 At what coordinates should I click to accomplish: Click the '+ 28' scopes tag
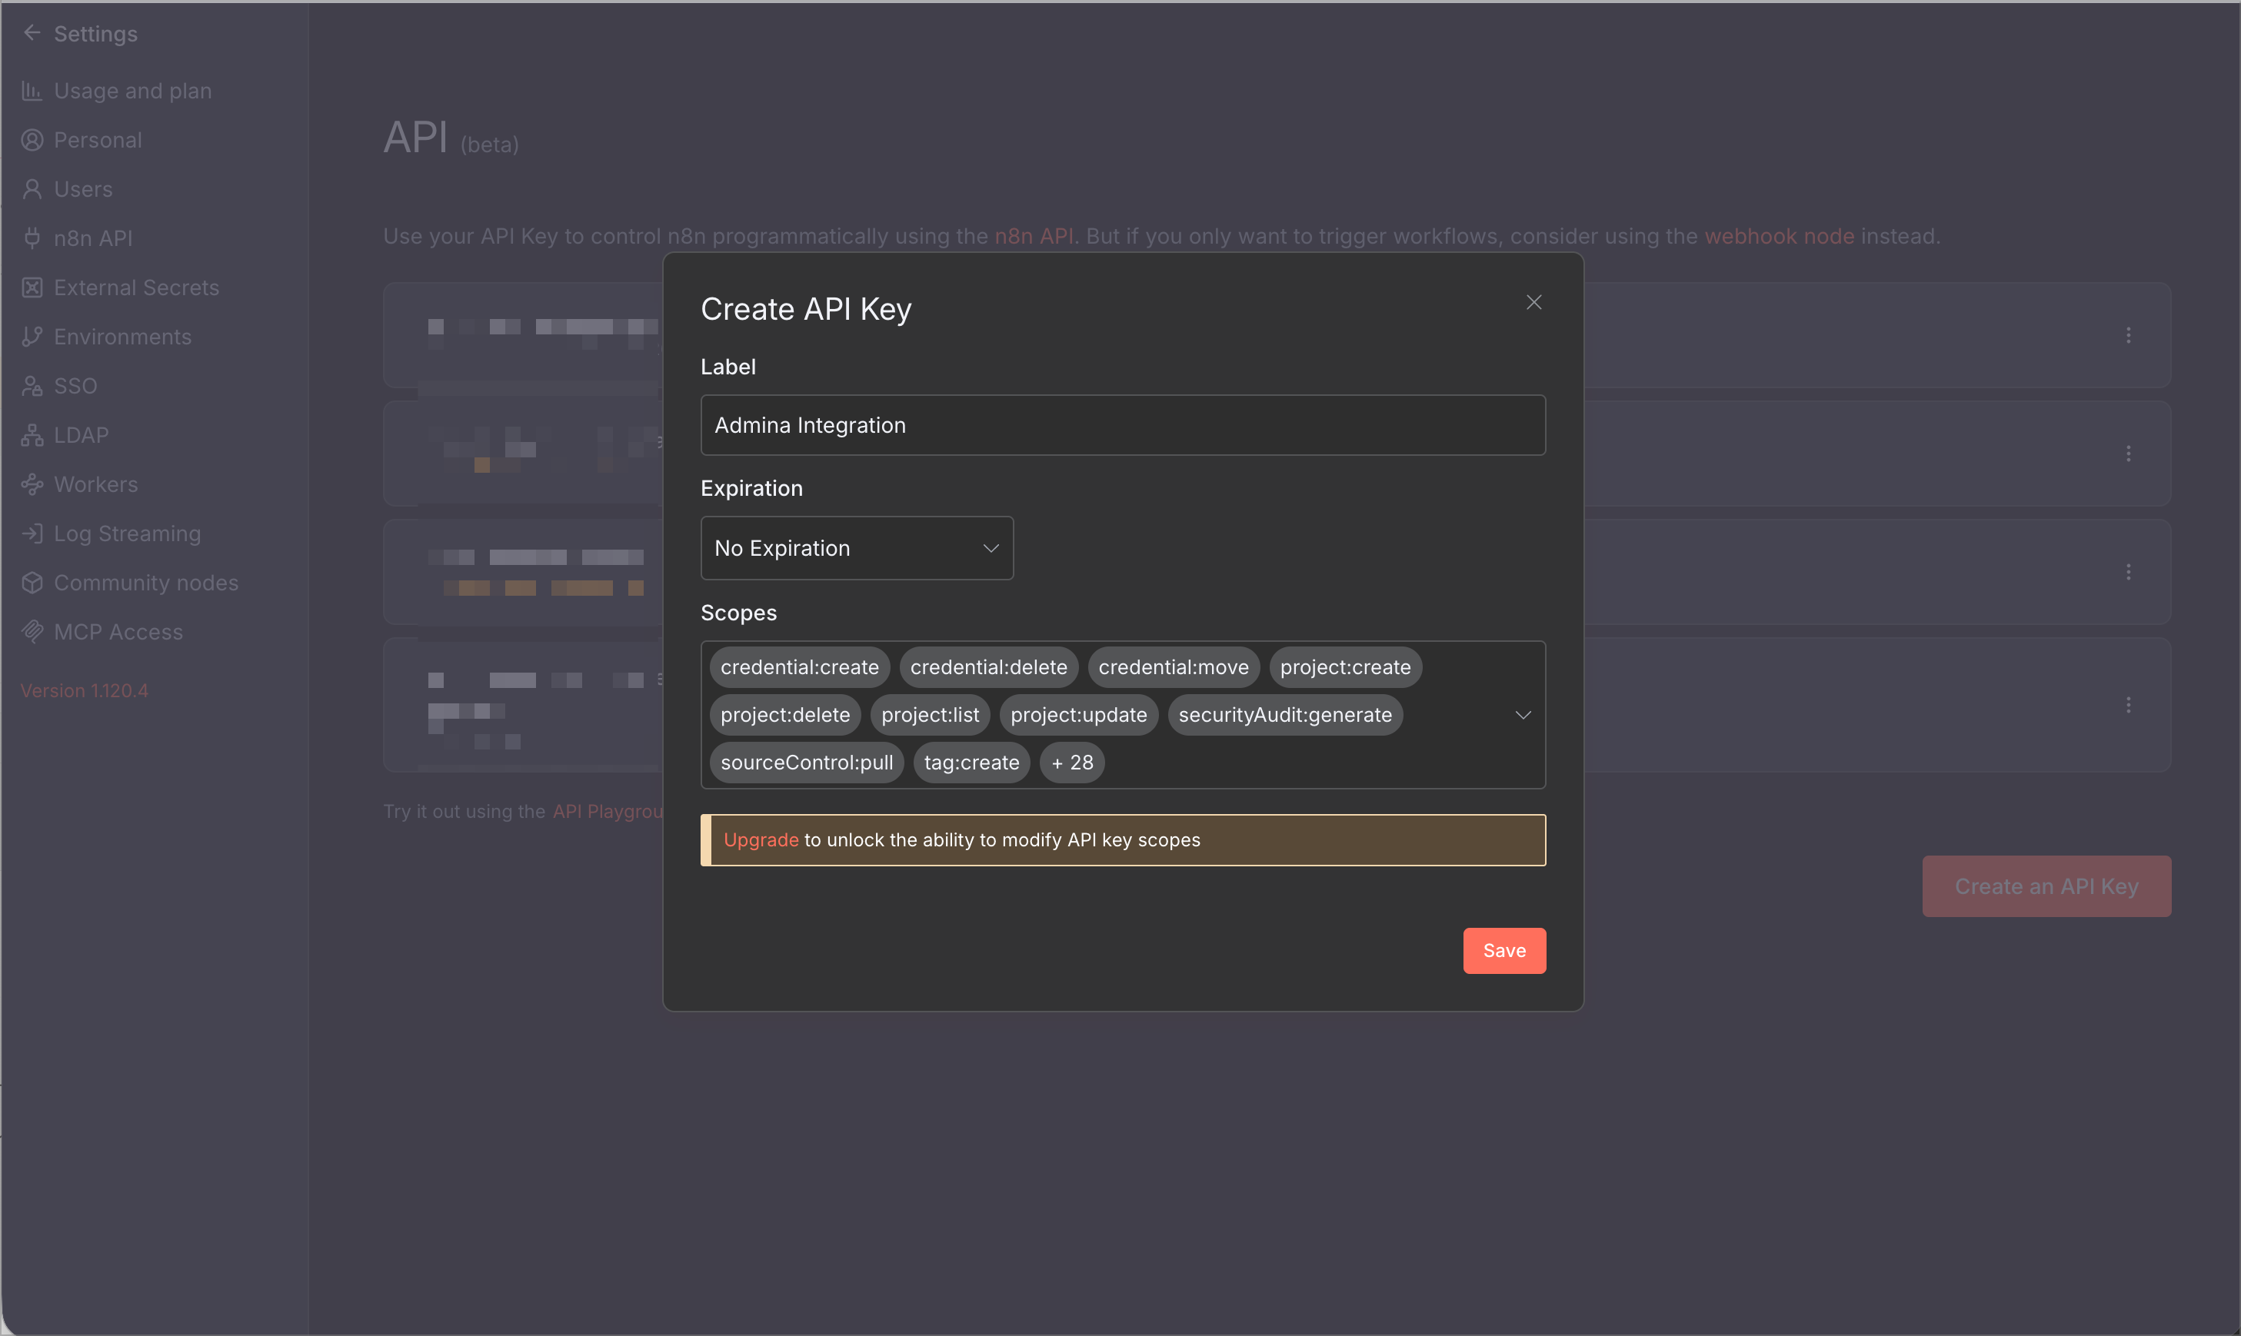[x=1072, y=763]
